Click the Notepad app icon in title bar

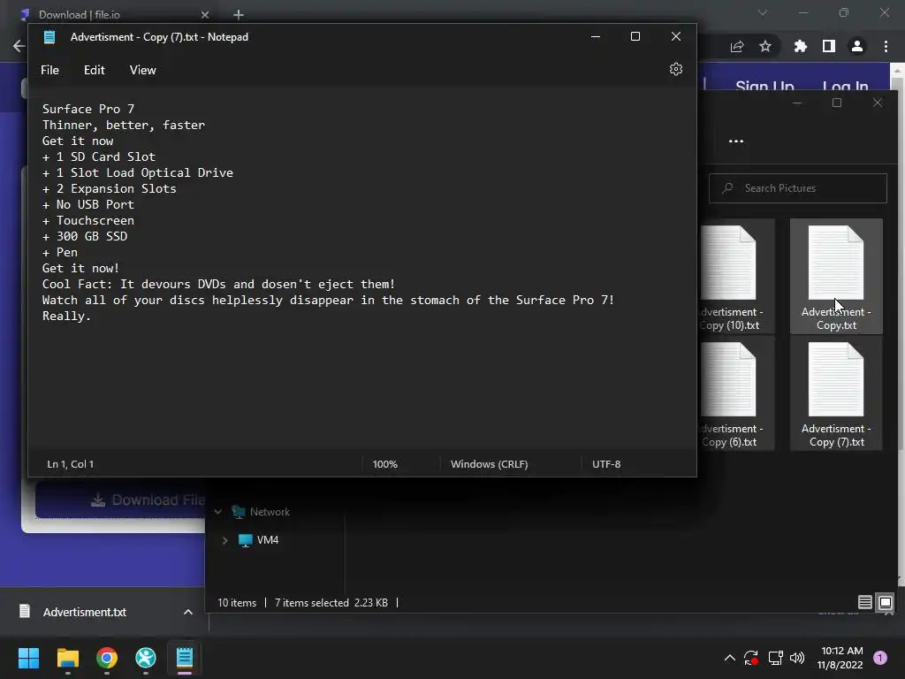(49, 37)
